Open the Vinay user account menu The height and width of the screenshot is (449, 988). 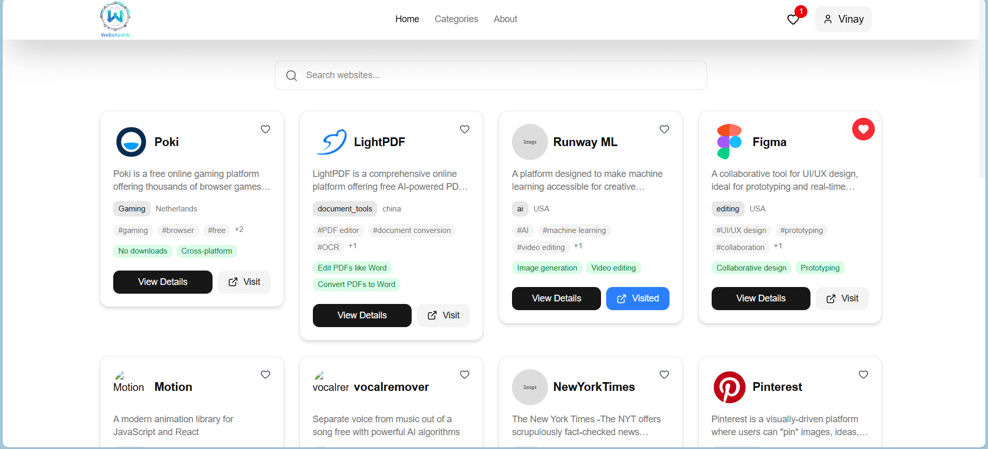(843, 19)
